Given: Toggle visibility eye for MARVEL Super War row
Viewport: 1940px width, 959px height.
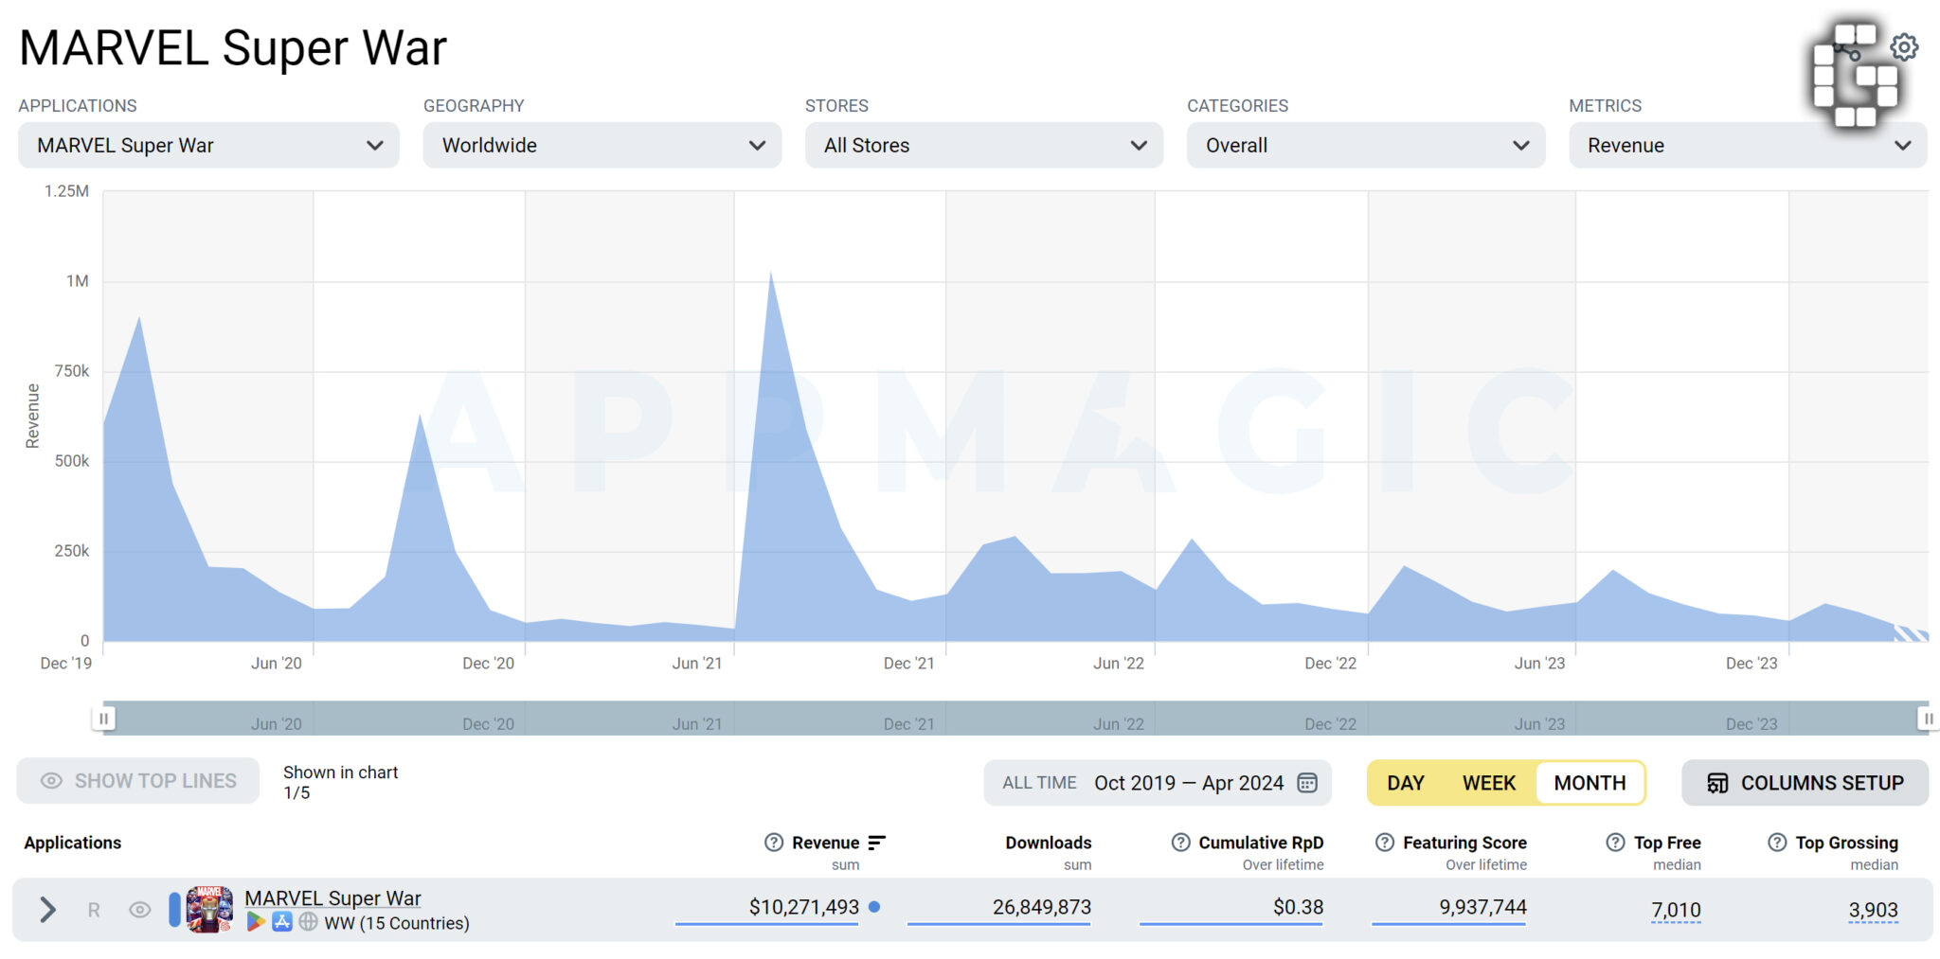Looking at the screenshot, I should [x=139, y=910].
